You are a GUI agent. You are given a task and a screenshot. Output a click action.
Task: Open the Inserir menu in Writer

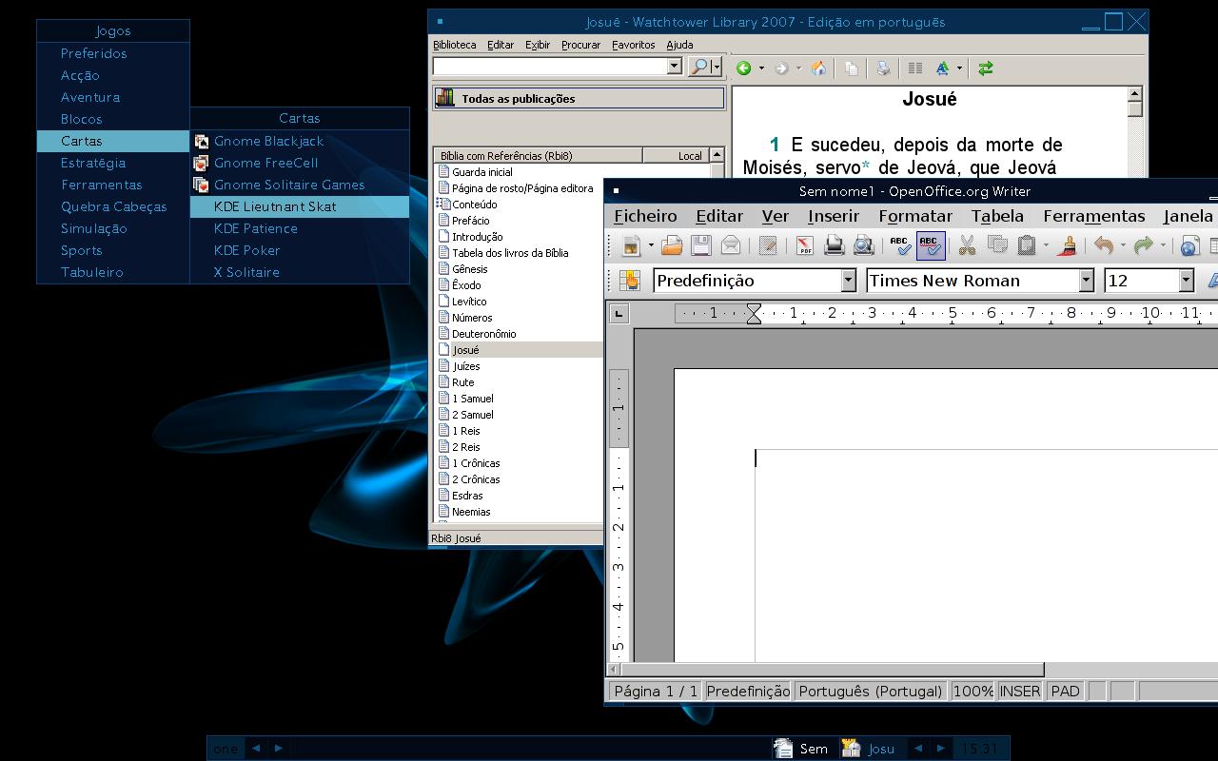click(834, 216)
